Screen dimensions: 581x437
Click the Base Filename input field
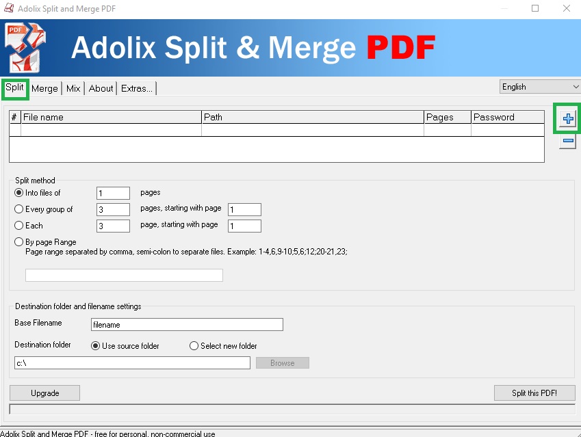(186, 324)
